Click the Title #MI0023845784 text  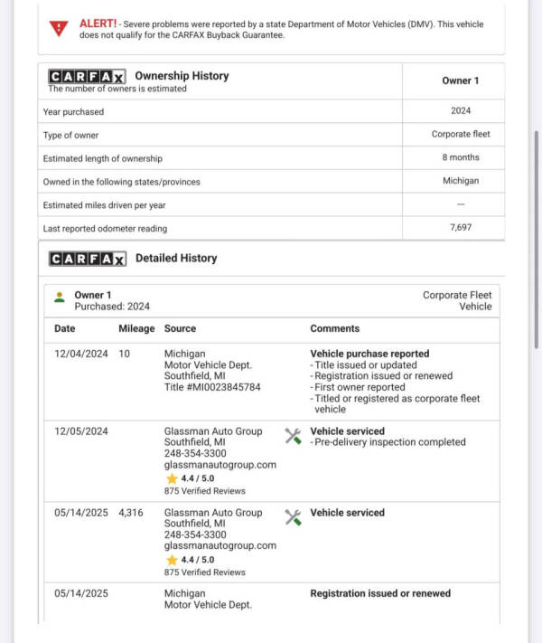[x=212, y=387]
